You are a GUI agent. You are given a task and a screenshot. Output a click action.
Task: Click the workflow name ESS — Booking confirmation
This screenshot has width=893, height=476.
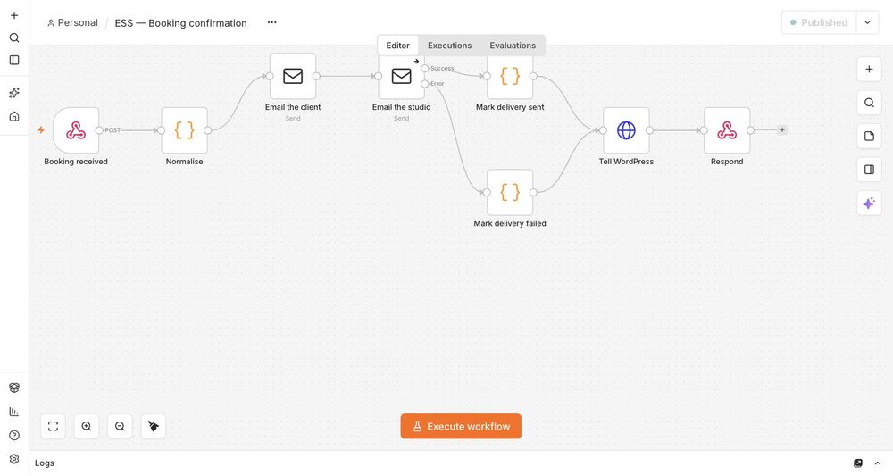(181, 23)
